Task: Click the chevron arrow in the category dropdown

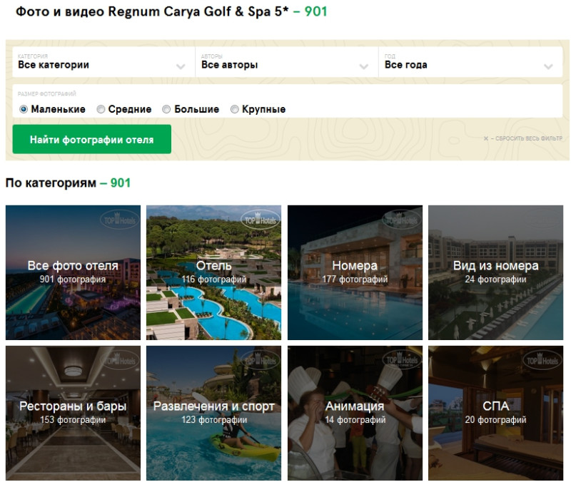Action: point(181,66)
